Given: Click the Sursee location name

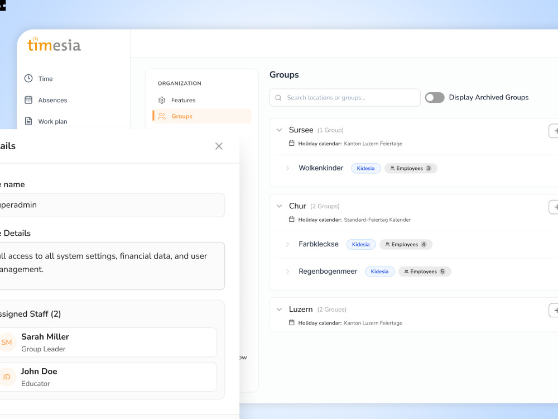Looking at the screenshot, I should point(301,130).
